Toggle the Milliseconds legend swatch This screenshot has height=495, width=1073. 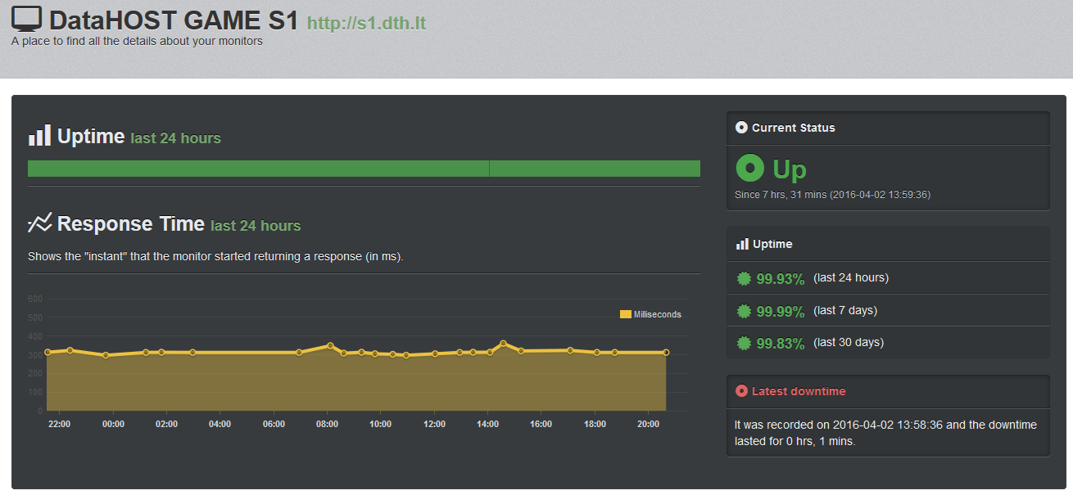[626, 314]
